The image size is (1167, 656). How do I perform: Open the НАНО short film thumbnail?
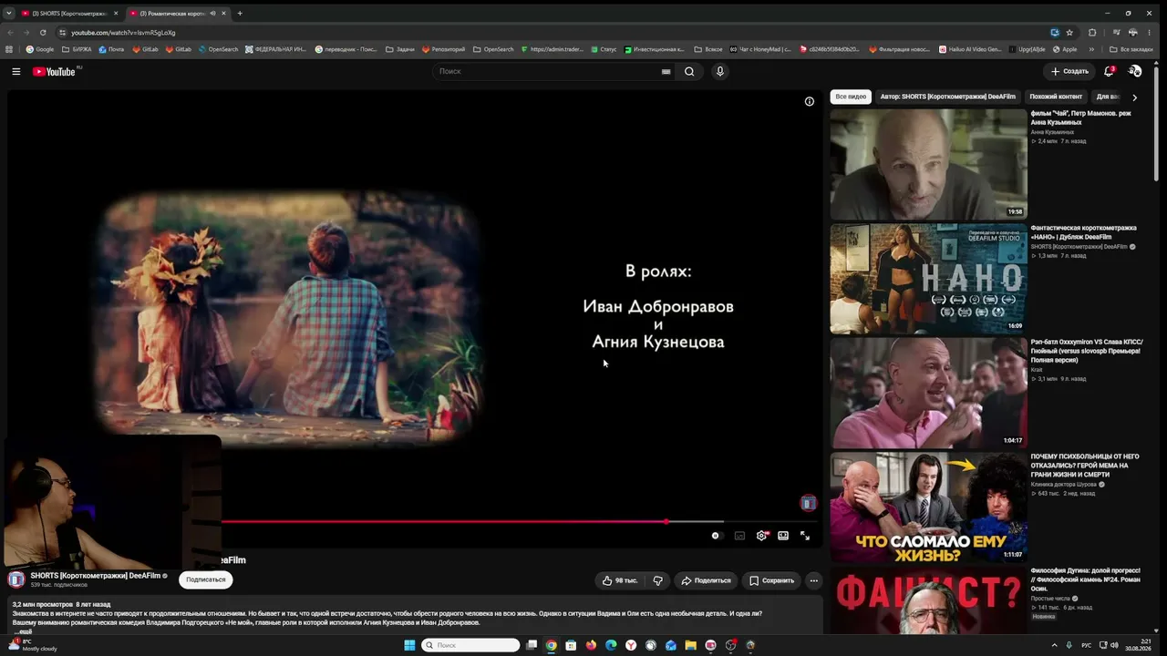click(x=928, y=279)
